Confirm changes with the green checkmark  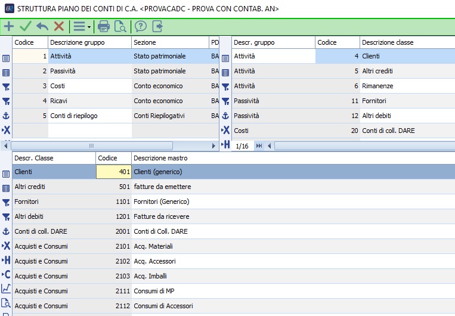tap(26, 26)
